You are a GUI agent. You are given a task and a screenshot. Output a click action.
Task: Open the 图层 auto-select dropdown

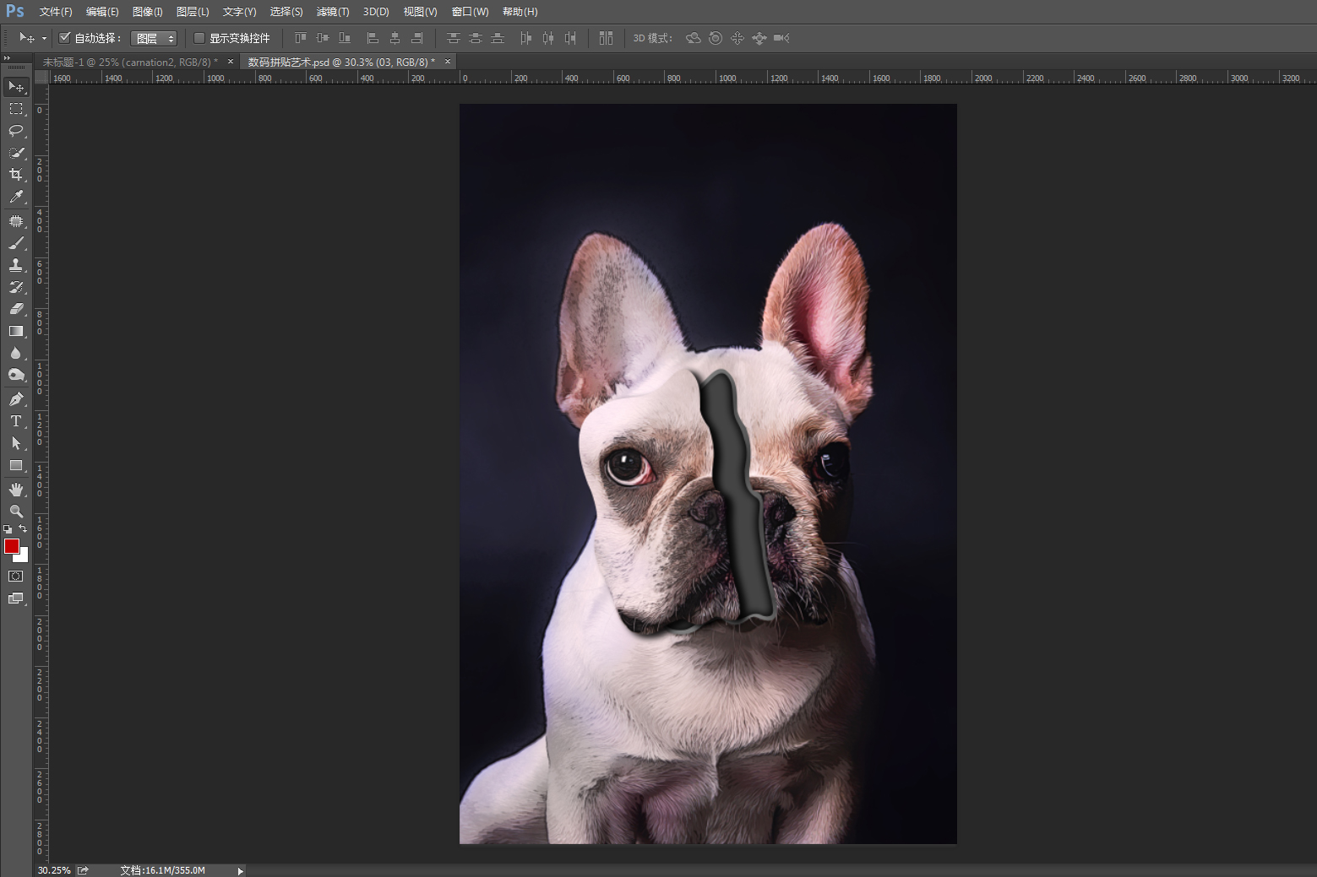click(154, 39)
